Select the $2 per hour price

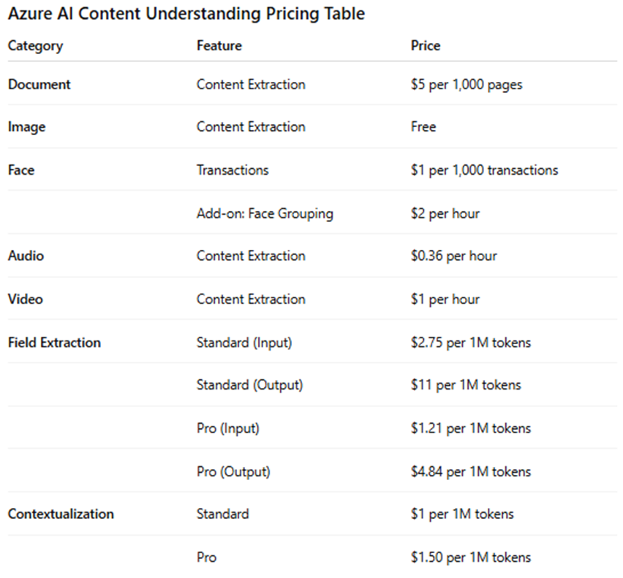coord(445,214)
